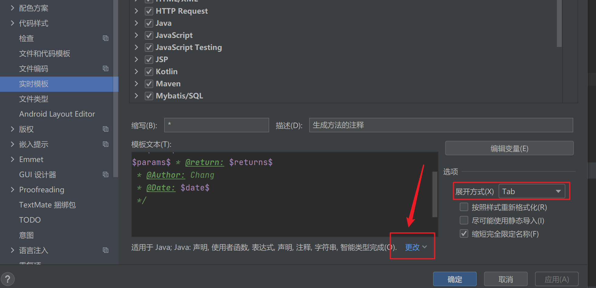Click the settings tree sidebar scrollbar

point(116,88)
